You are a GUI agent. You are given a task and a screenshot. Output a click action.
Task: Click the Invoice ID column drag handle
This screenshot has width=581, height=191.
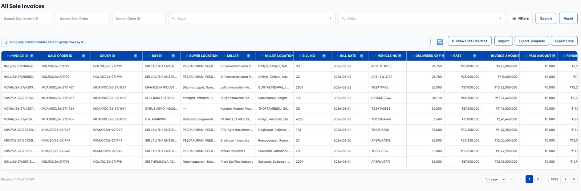tap(8, 56)
